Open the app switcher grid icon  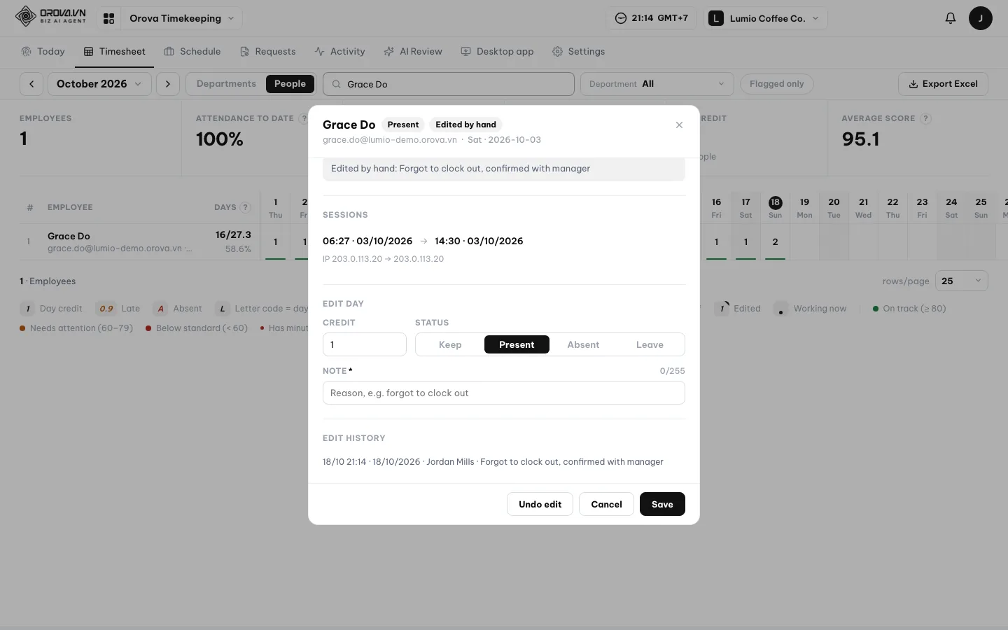tap(108, 18)
